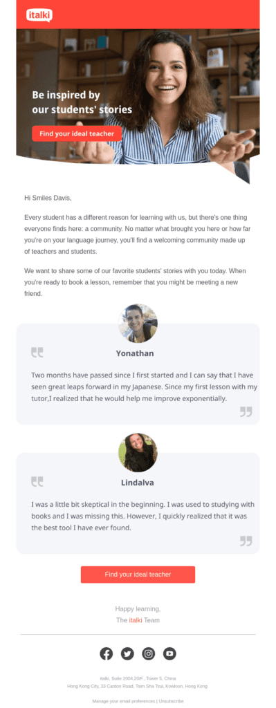Click the Lindalva name heading
This screenshot has width=276, height=708.
138,483
